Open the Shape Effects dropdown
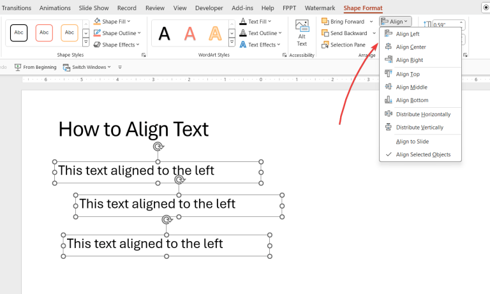This screenshot has width=490, height=294. coord(119,45)
